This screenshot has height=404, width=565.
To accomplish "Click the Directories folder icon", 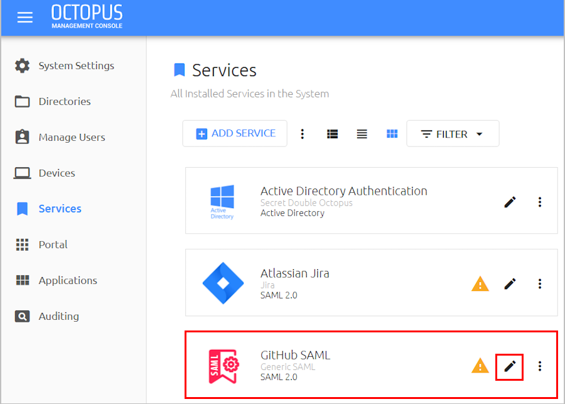I will pyautogui.click(x=23, y=101).
